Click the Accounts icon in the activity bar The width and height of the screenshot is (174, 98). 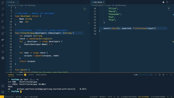3,86
